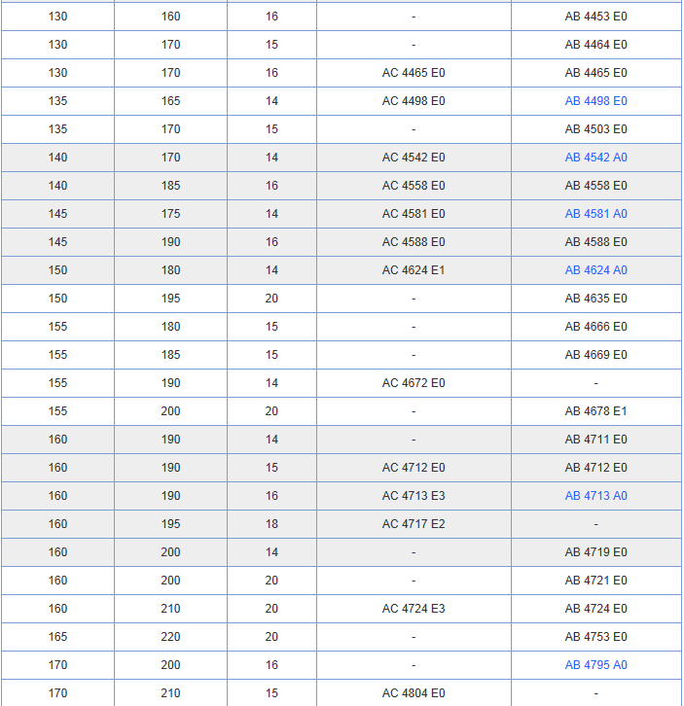Select the AC 4724 E3 entry
Screen dimensions: 684x706
tap(414, 609)
